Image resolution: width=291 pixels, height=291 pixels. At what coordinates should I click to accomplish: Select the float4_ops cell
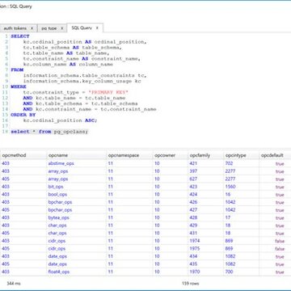[59, 272]
